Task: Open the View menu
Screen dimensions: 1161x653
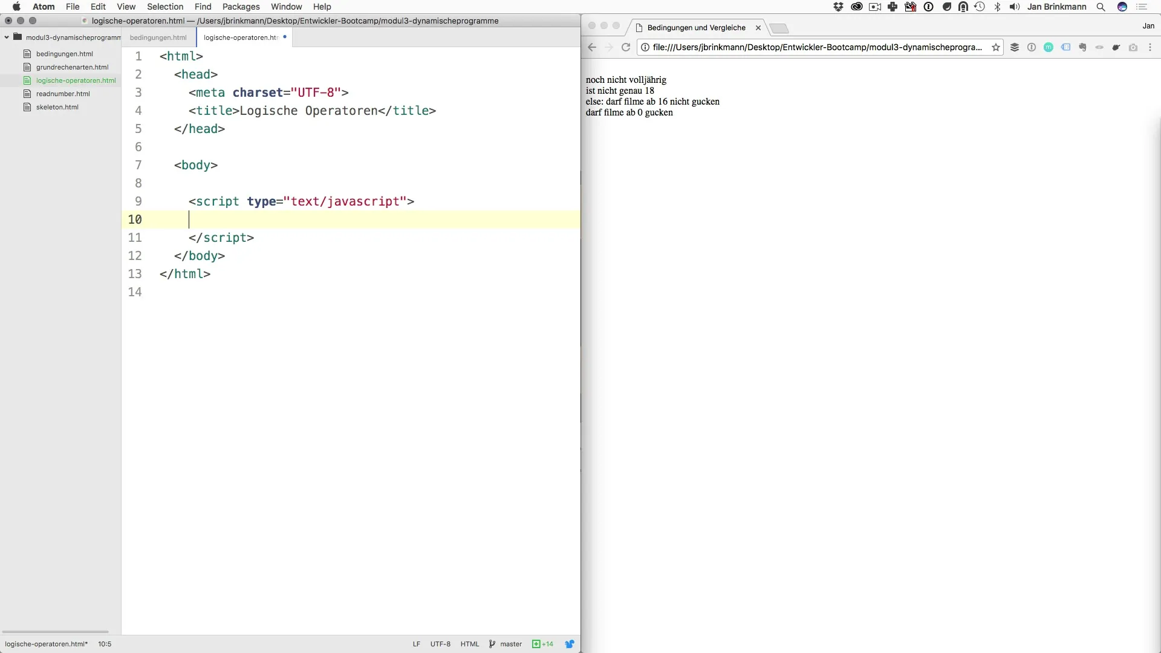Action: tap(126, 7)
